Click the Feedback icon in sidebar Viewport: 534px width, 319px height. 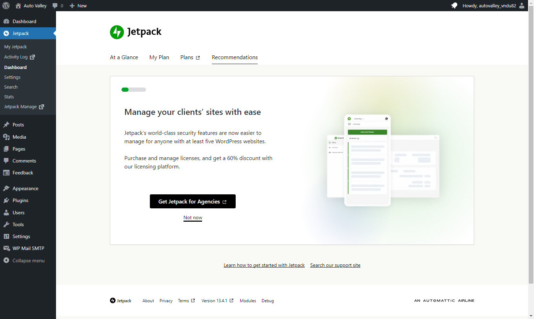tap(6, 173)
